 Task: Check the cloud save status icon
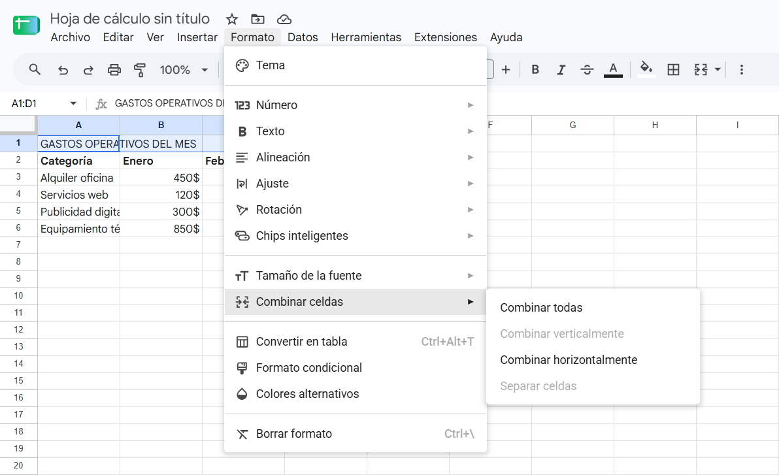284,20
